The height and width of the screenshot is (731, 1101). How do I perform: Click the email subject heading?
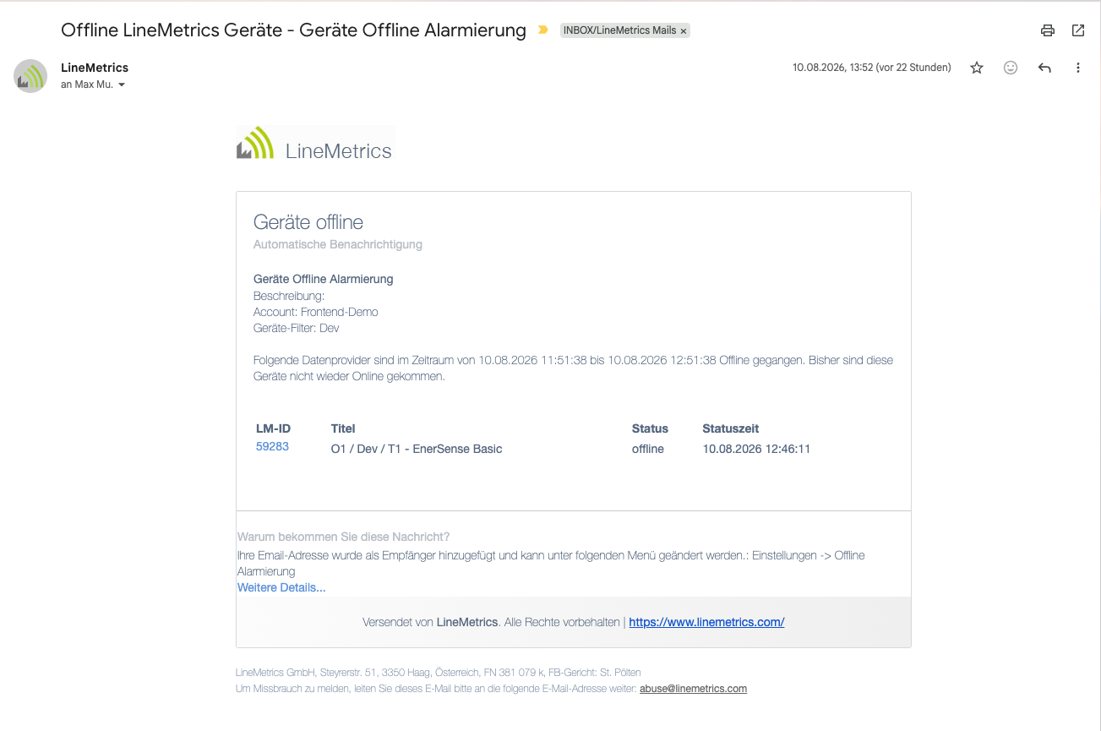[293, 30]
